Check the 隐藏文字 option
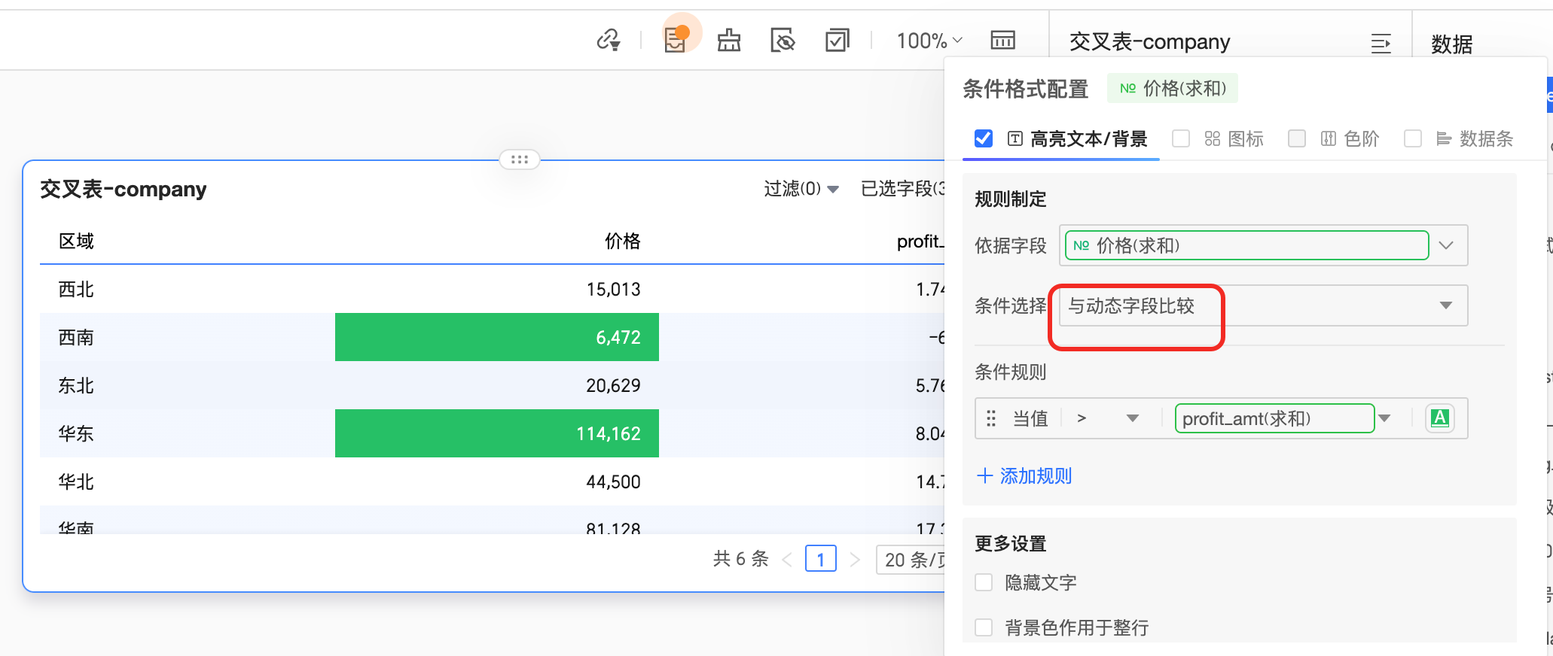 (984, 582)
